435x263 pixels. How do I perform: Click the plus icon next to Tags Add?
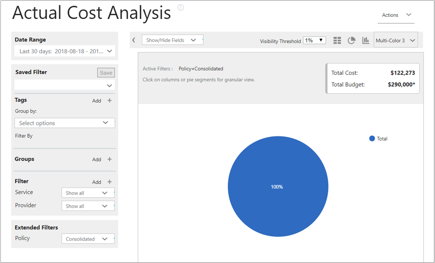(110, 100)
